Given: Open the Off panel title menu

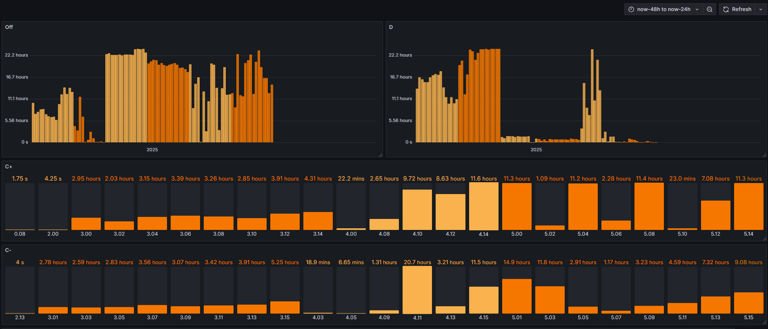Looking at the screenshot, I should (9, 27).
